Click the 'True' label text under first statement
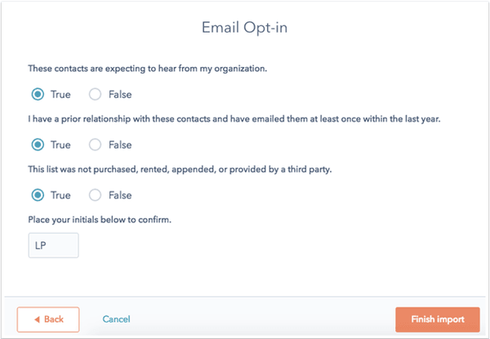 pyautogui.click(x=60, y=94)
